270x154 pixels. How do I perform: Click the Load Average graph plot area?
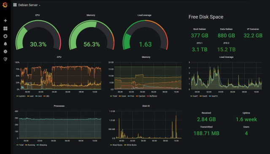227,76
